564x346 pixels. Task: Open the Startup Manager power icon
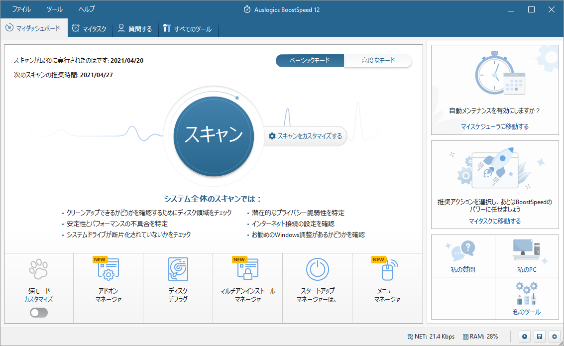pyautogui.click(x=317, y=270)
